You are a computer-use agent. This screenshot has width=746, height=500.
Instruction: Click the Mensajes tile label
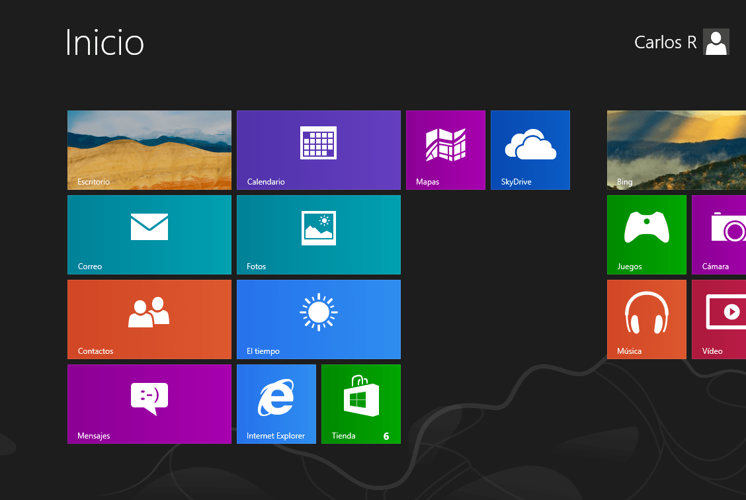pos(94,436)
